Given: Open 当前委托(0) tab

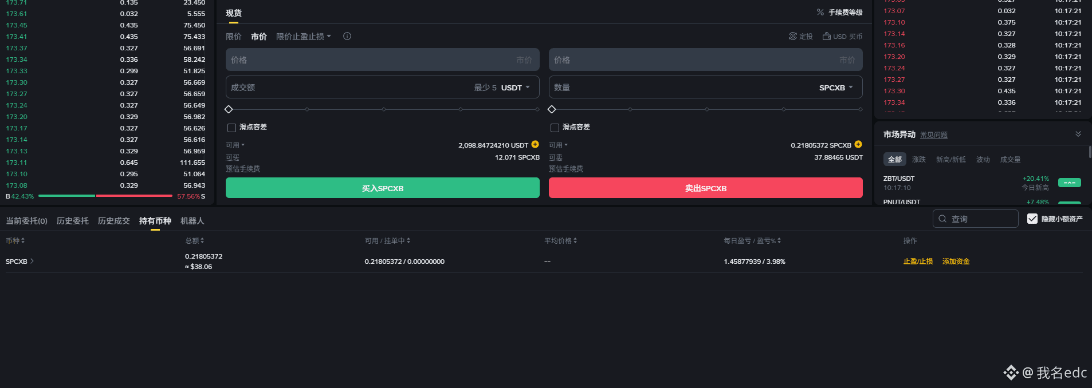Looking at the screenshot, I should [x=26, y=221].
